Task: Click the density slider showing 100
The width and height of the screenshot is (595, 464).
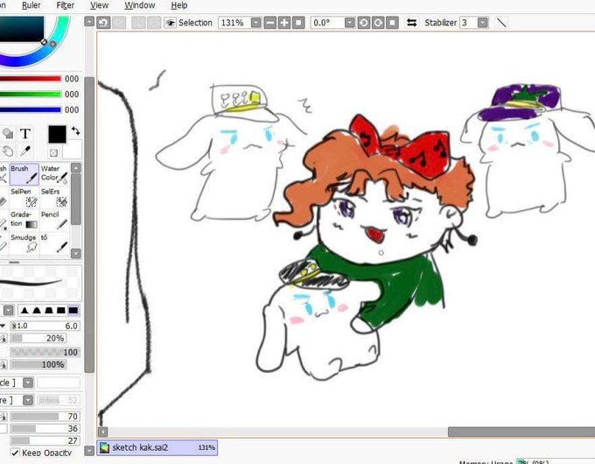Action: point(45,352)
